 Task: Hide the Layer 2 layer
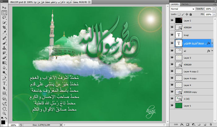click(x=172, y=20)
